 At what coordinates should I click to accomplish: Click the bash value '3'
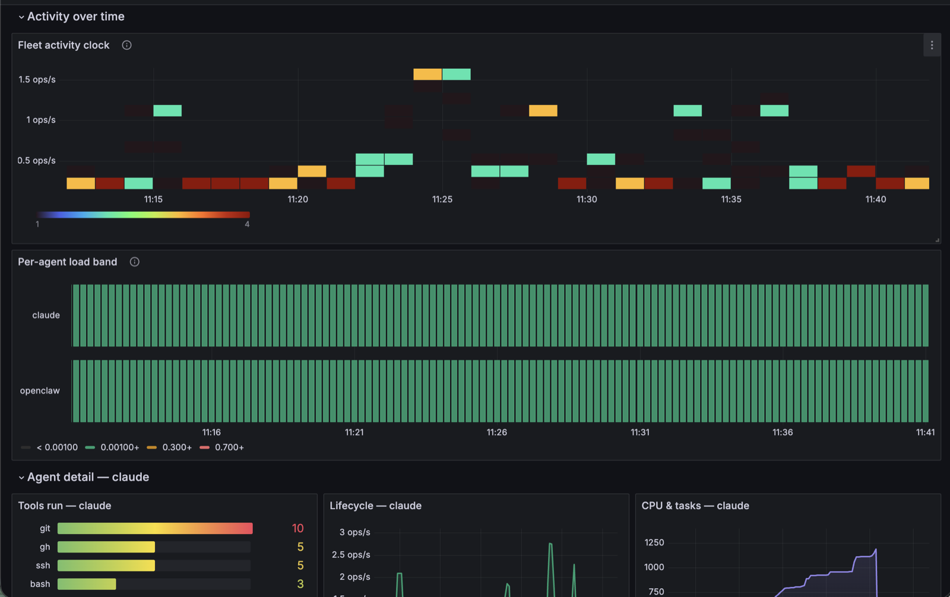300,584
